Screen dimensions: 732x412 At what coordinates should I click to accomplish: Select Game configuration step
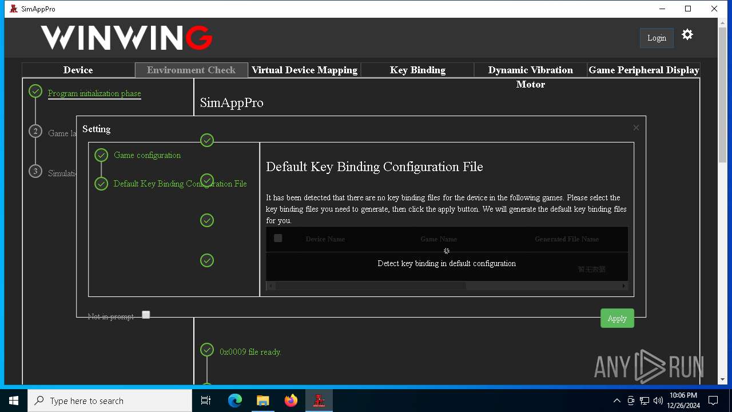(x=147, y=155)
